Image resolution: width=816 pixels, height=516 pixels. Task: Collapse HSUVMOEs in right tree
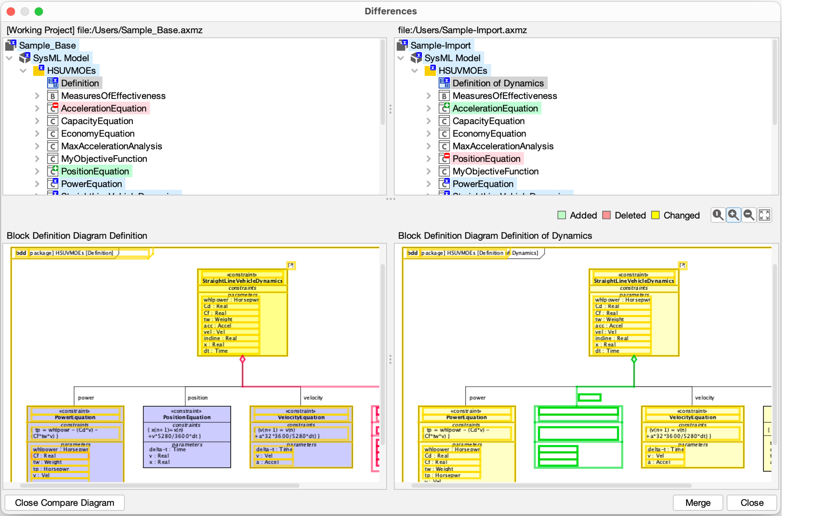pos(414,70)
